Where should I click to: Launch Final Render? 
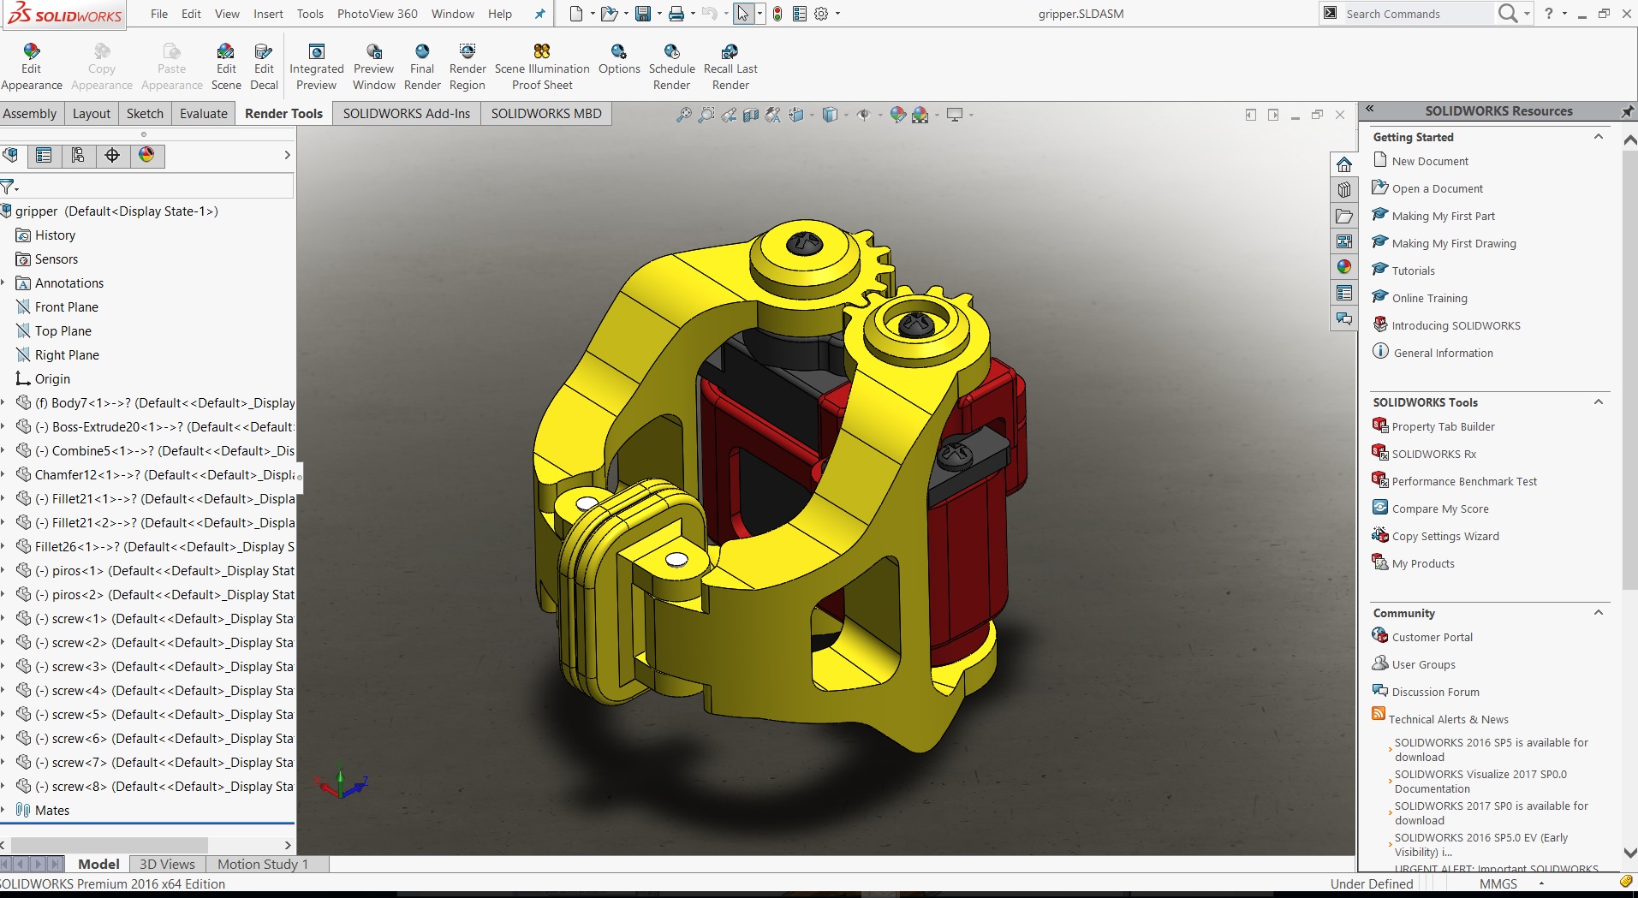click(422, 67)
